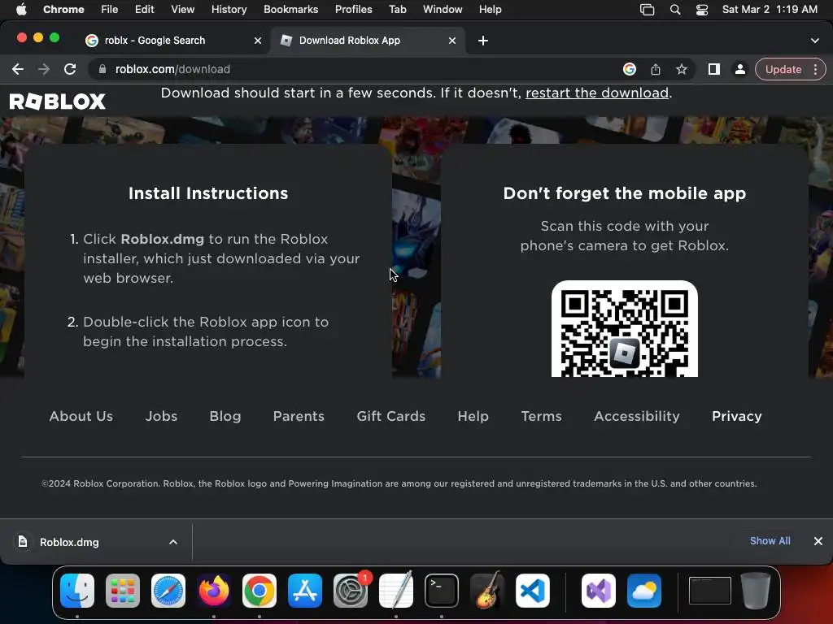Close the Download Roblox App tab
The width and height of the screenshot is (833, 624).
(x=452, y=41)
